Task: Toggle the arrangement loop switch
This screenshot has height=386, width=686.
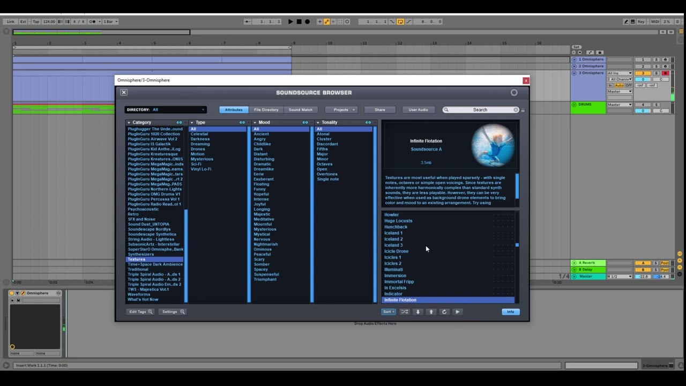Action: tap(400, 21)
